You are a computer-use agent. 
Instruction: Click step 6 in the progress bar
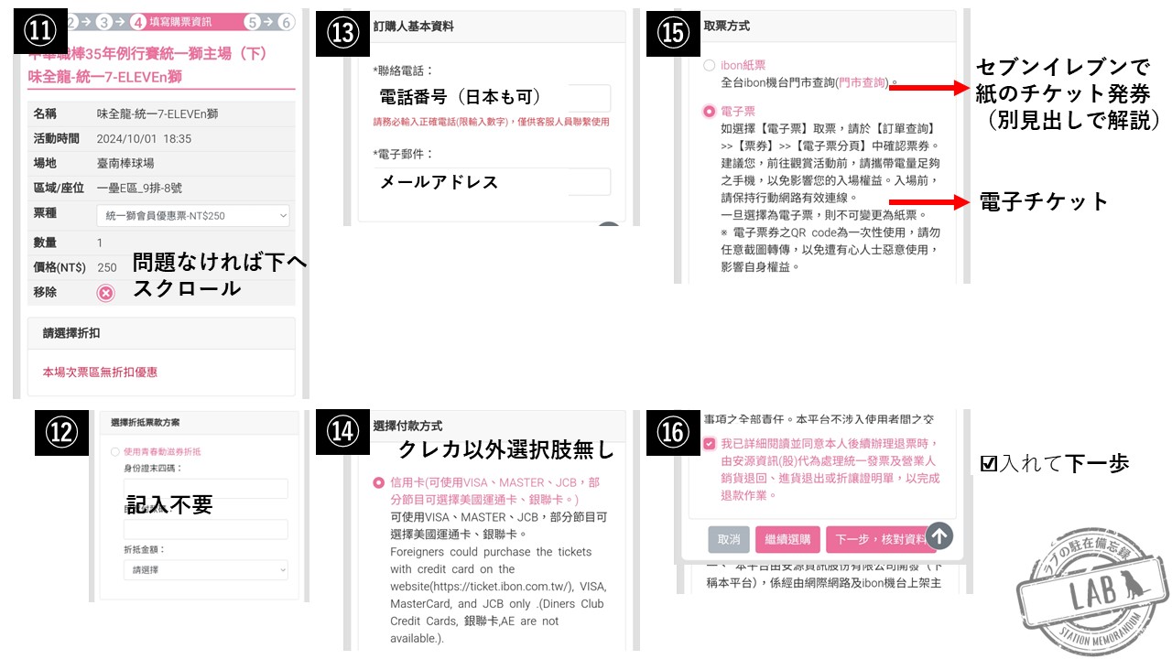tap(287, 22)
